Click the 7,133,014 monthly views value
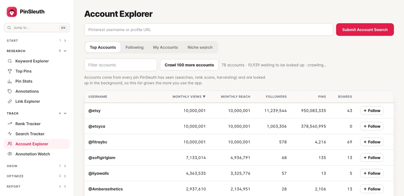Image resolution: width=404 pixels, height=196 pixels. [x=196, y=158]
